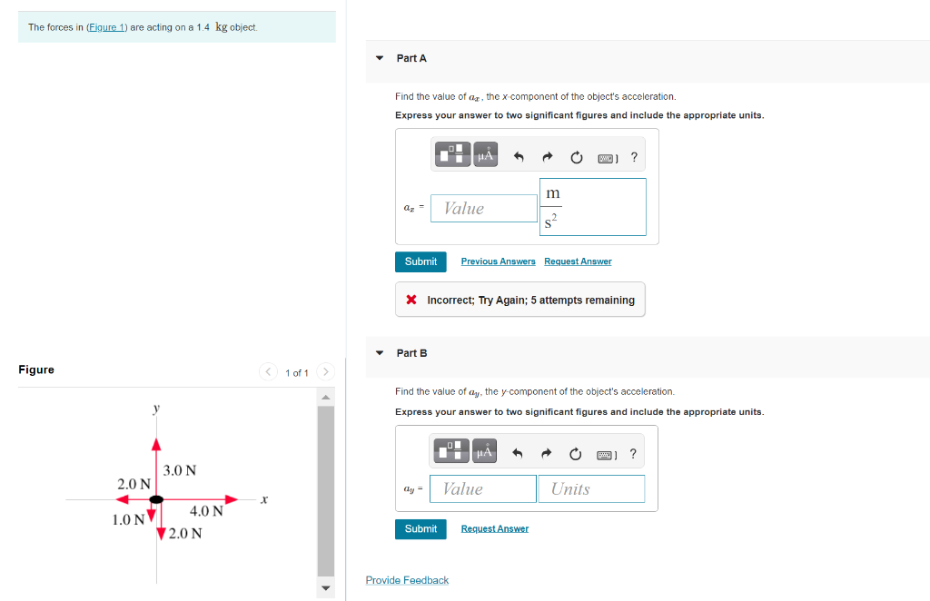Click the Part B value input field
Viewport: 930px width, 601px height.
pyautogui.click(x=483, y=489)
